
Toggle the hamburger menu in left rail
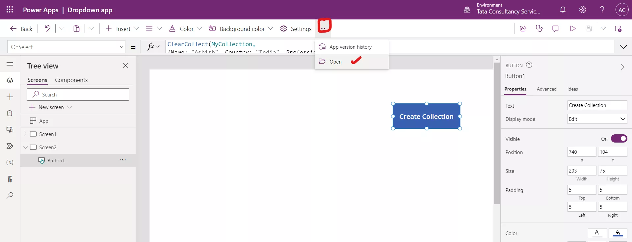[10, 64]
